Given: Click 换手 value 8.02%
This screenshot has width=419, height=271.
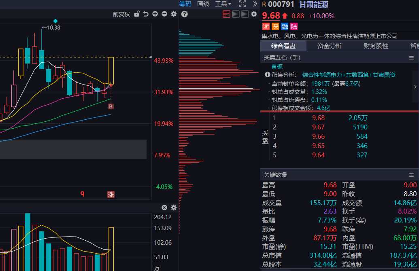Looking at the screenshot, I should [407, 212].
